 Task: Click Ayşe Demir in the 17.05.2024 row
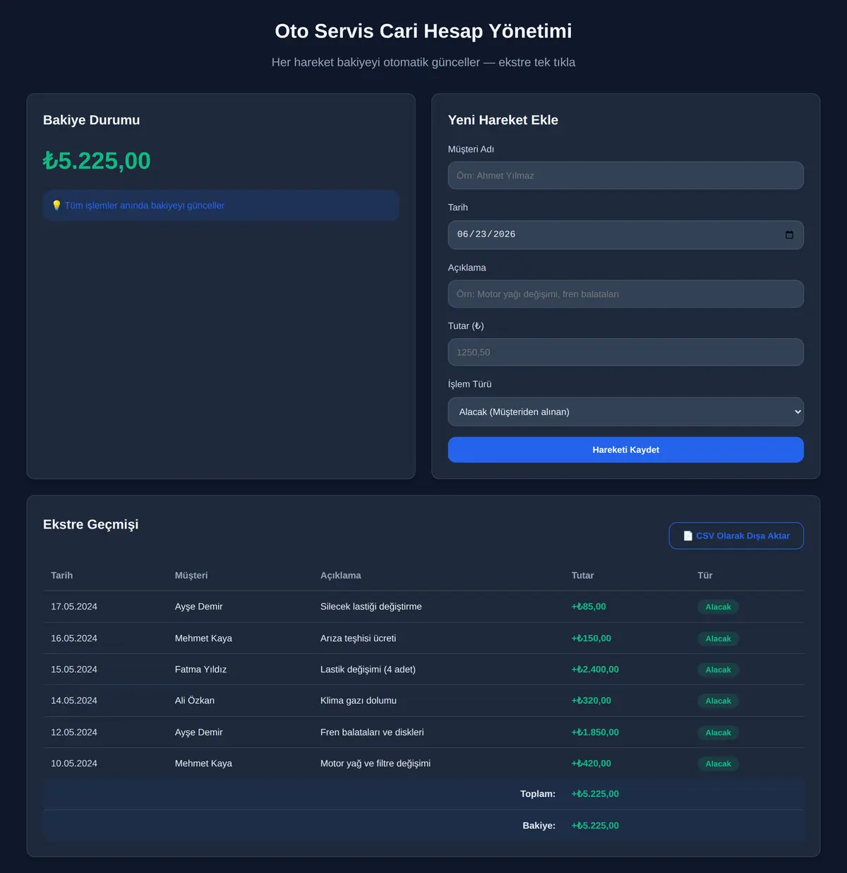pos(199,606)
